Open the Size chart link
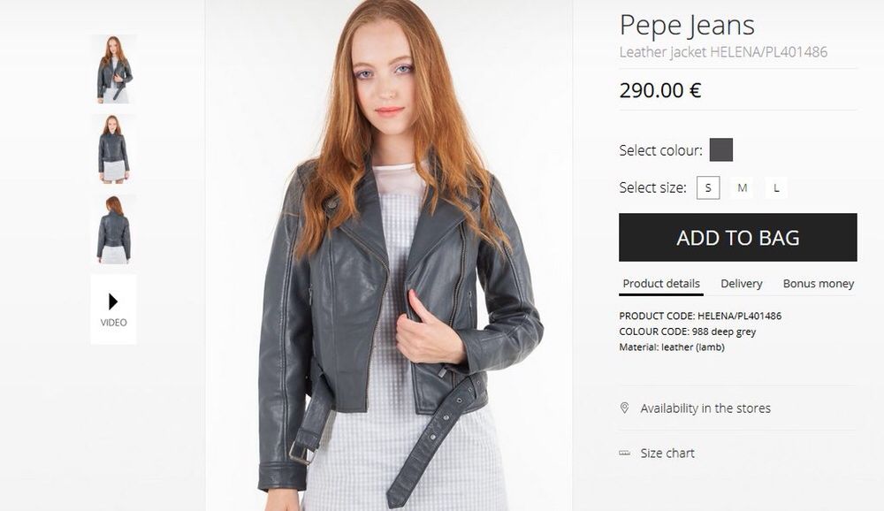 (x=667, y=453)
